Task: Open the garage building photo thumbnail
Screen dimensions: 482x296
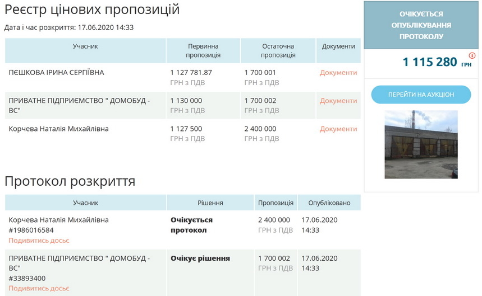Action: (421, 144)
